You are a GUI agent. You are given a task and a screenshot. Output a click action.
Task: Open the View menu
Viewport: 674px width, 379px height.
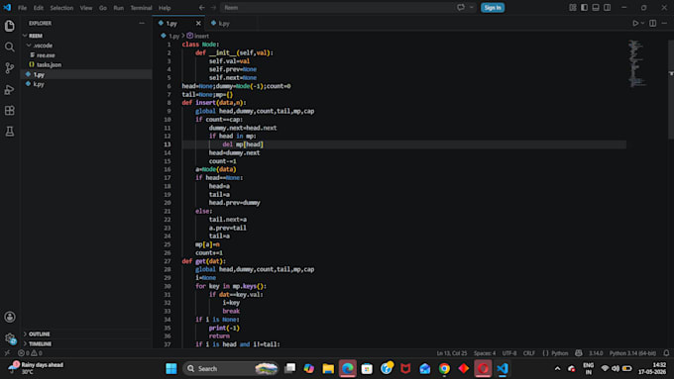[86, 8]
